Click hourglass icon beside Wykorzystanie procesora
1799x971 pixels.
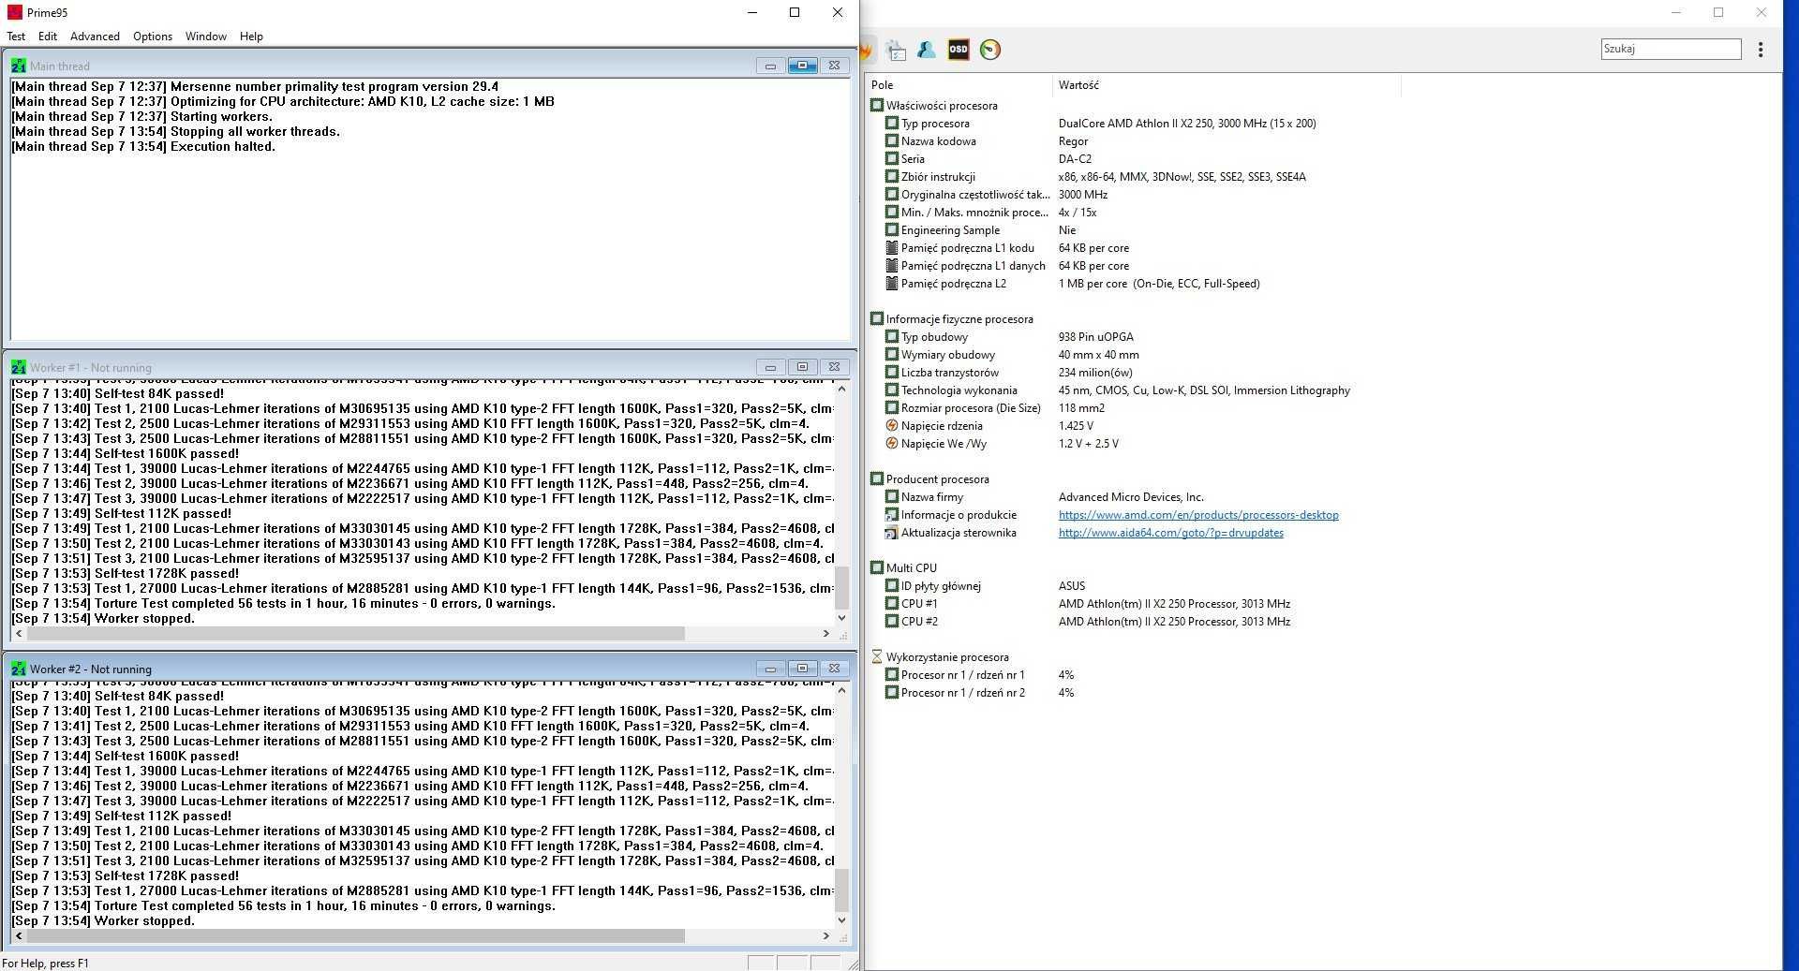877,656
